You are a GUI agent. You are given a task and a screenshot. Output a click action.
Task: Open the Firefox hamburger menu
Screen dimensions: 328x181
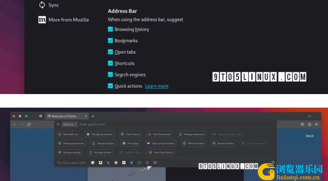(317, 125)
